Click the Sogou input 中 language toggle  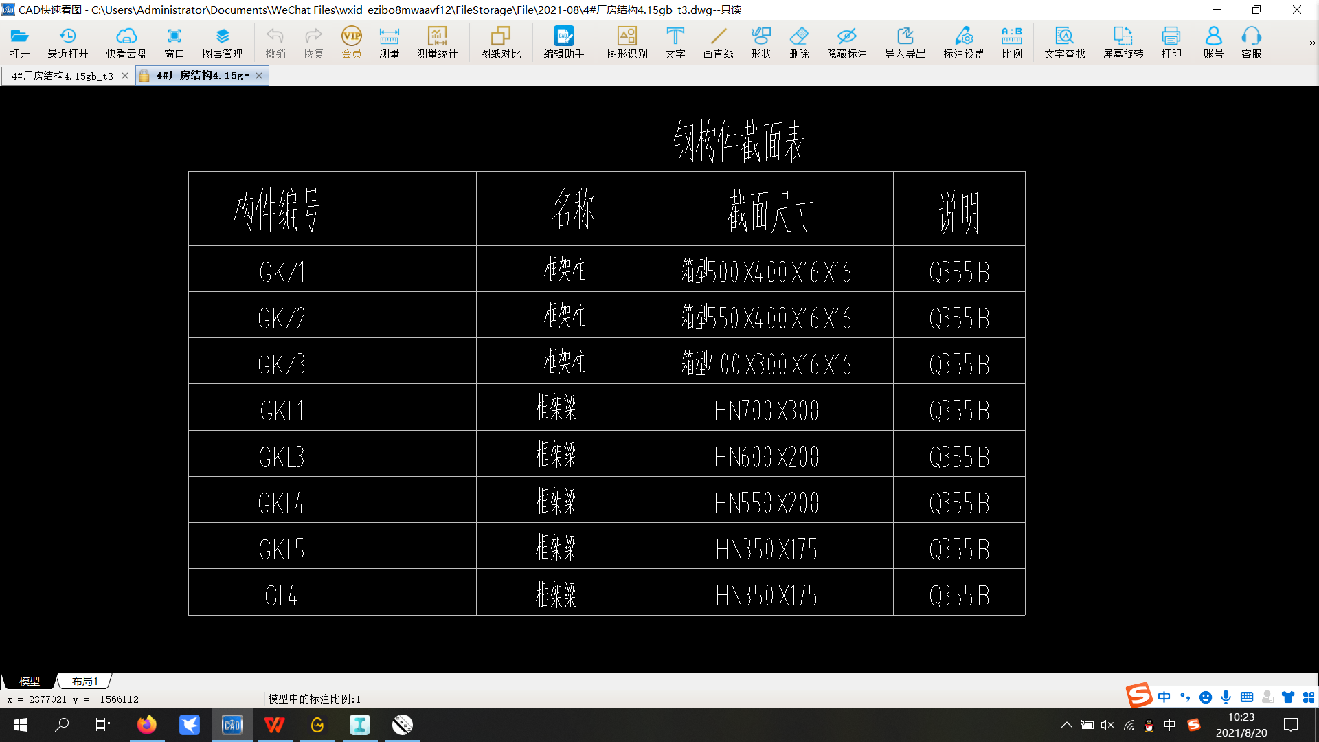pyautogui.click(x=1164, y=697)
